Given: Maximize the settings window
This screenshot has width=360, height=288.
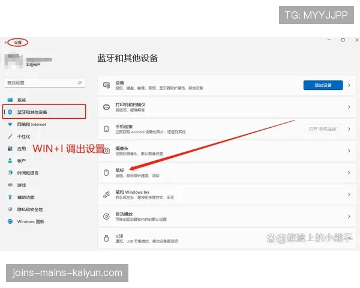Looking at the screenshot, I should click(x=343, y=40).
